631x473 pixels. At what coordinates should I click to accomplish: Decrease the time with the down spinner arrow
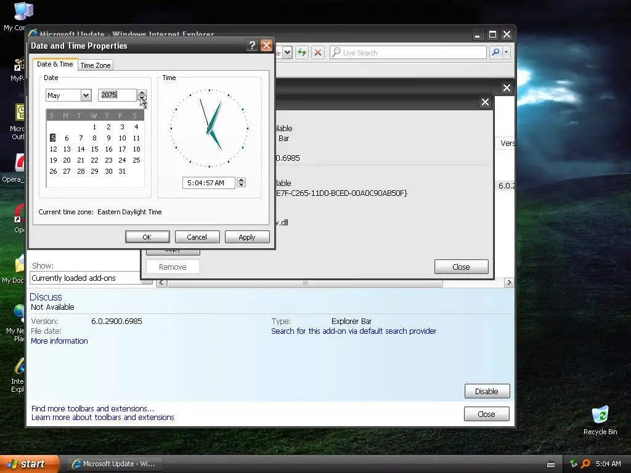pos(241,185)
